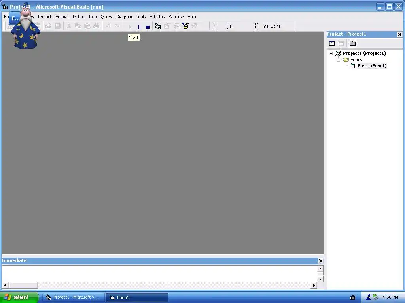Select Project1 (Project1) in project tree

click(364, 53)
